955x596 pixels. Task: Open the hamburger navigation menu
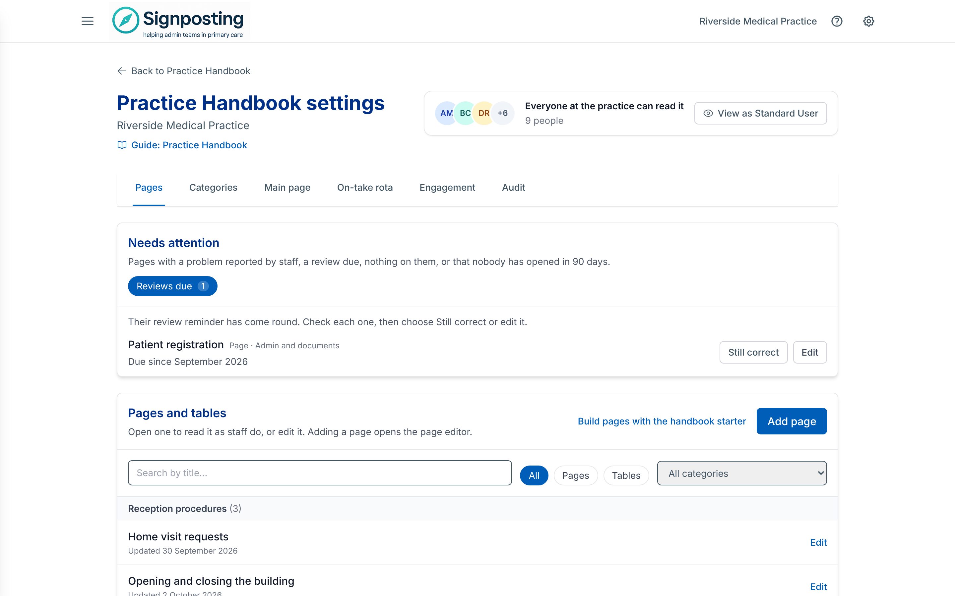[87, 21]
